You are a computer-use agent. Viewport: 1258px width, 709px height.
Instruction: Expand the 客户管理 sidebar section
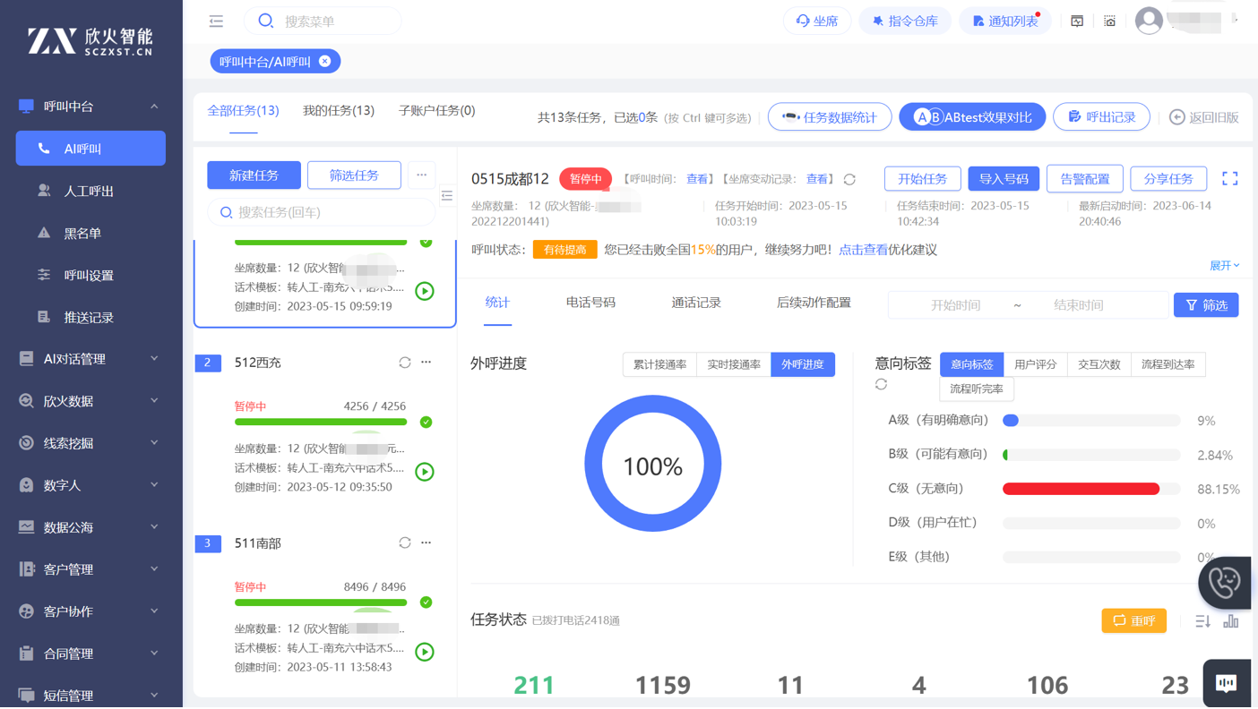90,569
